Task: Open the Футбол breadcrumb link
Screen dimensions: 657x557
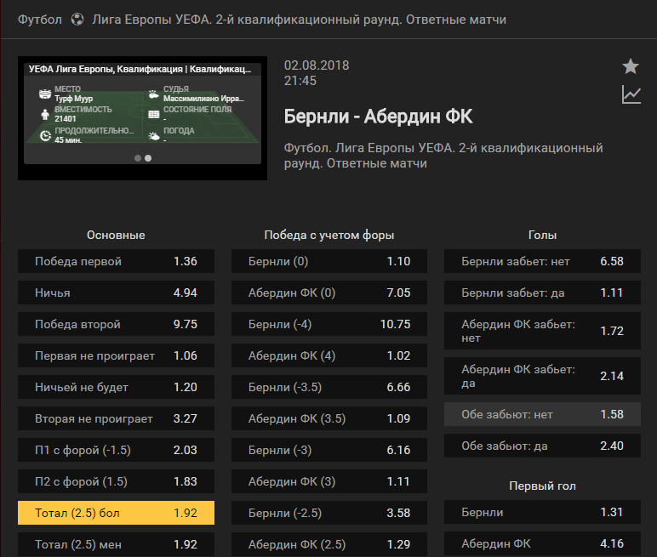Action: tap(40, 20)
